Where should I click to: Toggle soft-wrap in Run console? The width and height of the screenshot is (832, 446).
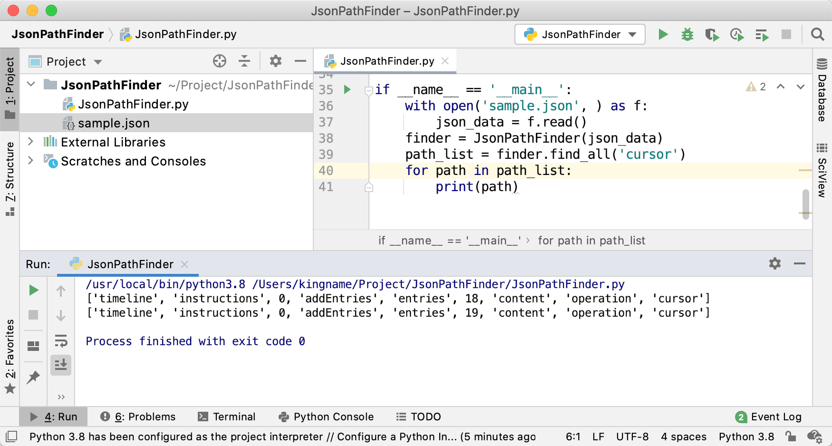point(61,341)
